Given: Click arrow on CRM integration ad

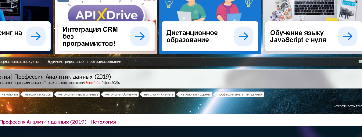Looking at the screenshot, I should 140,36.
